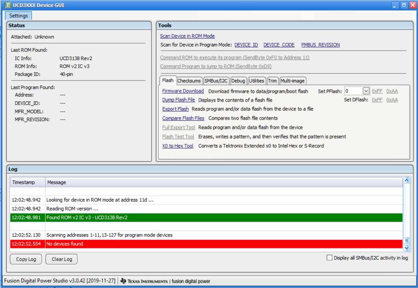Select 'Reading ROM version' log entry
This screenshot has height=288, width=418.
point(206,209)
